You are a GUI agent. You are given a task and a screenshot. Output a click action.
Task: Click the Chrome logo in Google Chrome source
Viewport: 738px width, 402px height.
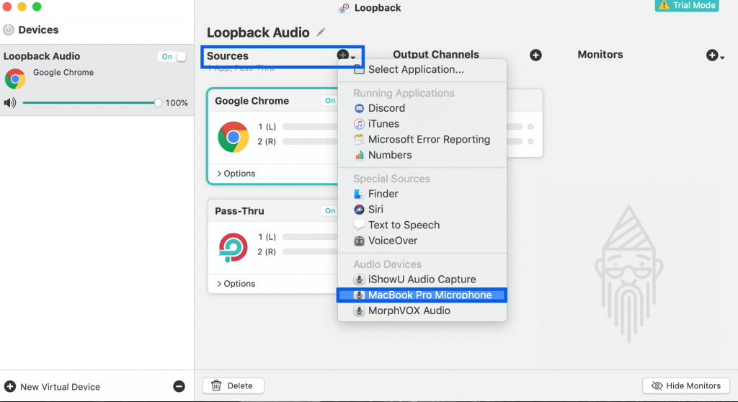(233, 137)
